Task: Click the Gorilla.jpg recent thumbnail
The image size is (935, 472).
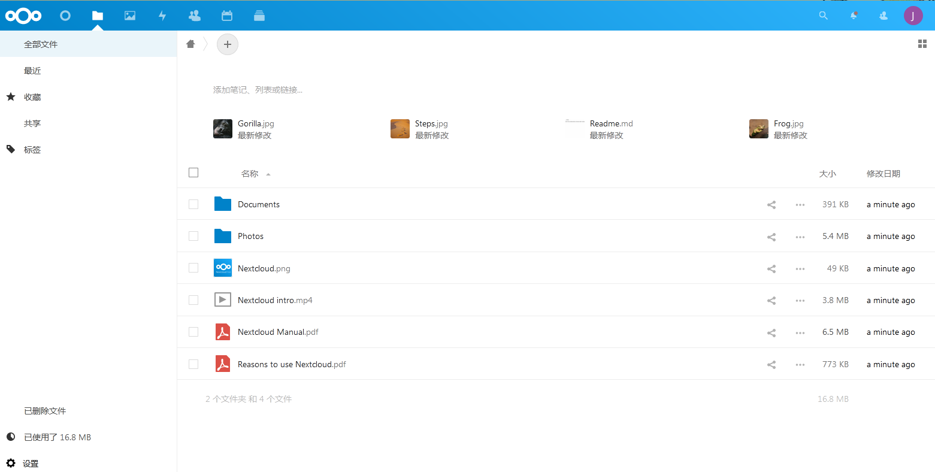Action: pos(223,129)
